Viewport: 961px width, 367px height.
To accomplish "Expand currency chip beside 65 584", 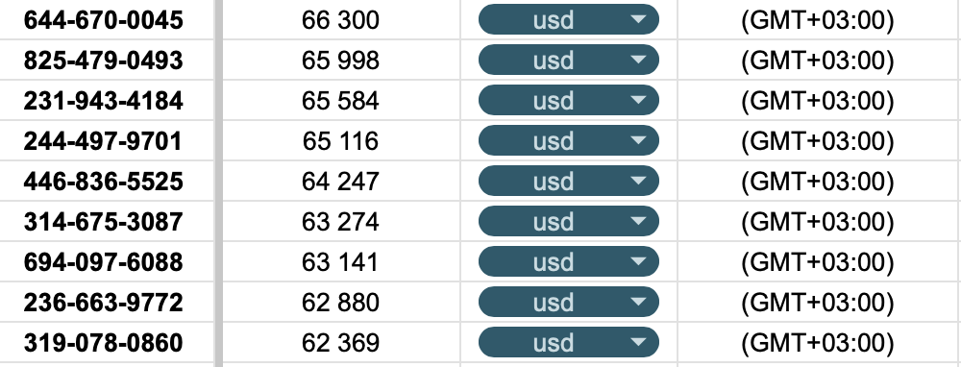I will coord(568,101).
